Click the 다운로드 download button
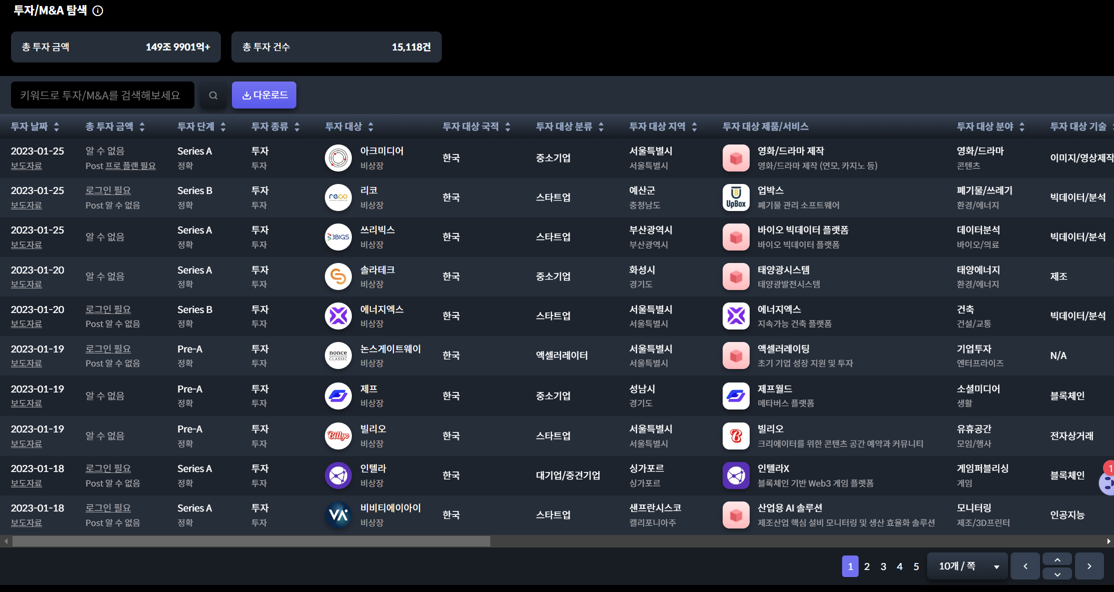Screen dimensions: 1114x592 coord(264,95)
